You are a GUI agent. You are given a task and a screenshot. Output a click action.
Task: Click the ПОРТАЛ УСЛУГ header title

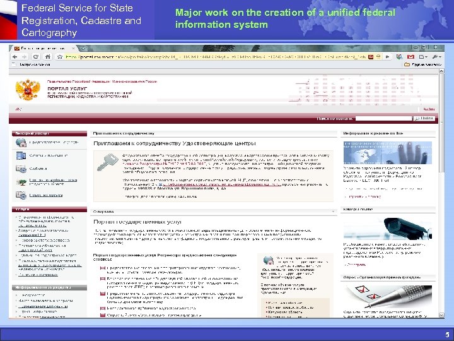[67, 88]
